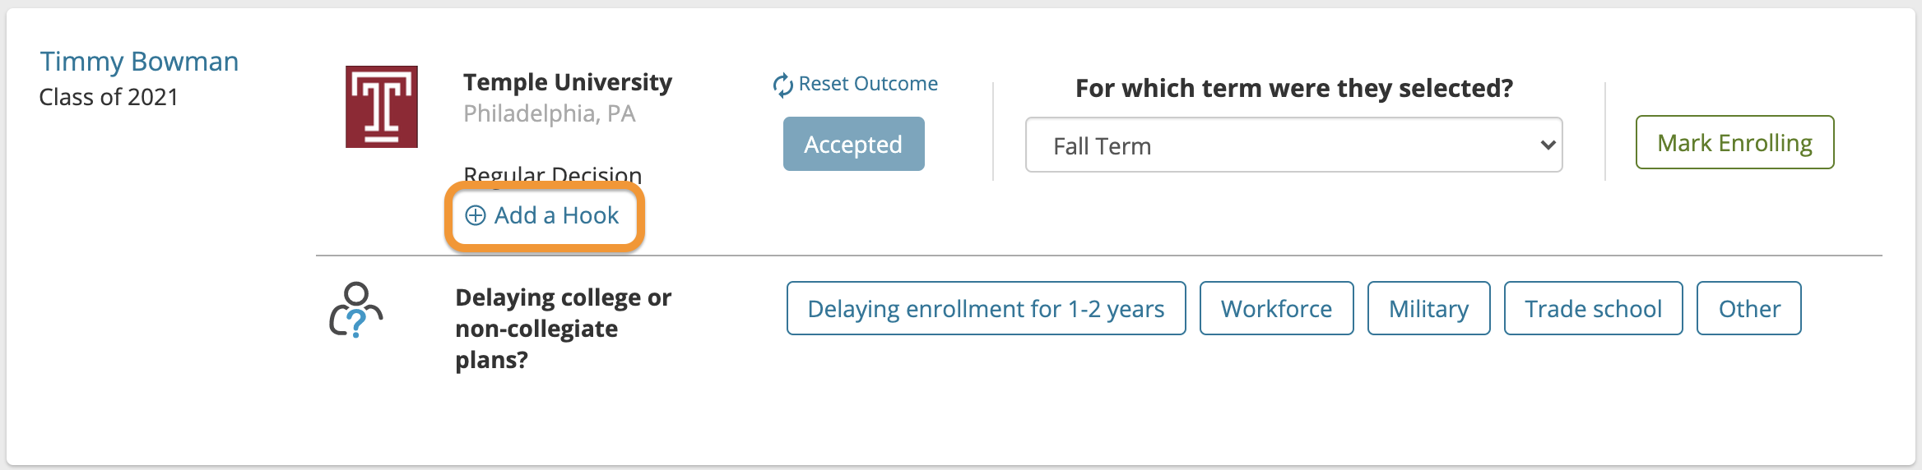Screen dimensions: 1922x470
Task: Click the person with question mark icon
Action: pos(355,311)
